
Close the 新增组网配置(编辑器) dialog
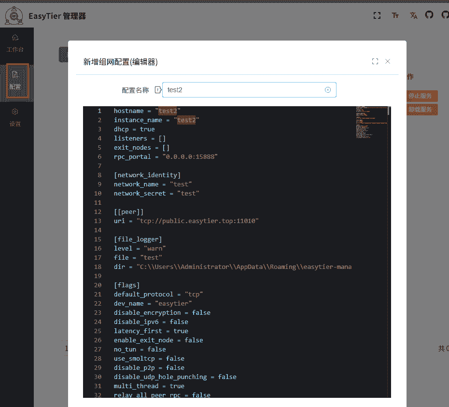tap(388, 61)
